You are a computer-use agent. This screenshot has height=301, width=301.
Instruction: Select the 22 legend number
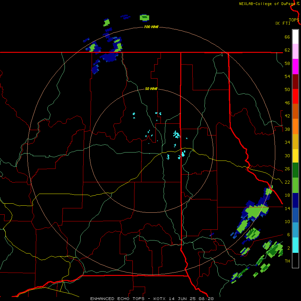coord(287,182)
